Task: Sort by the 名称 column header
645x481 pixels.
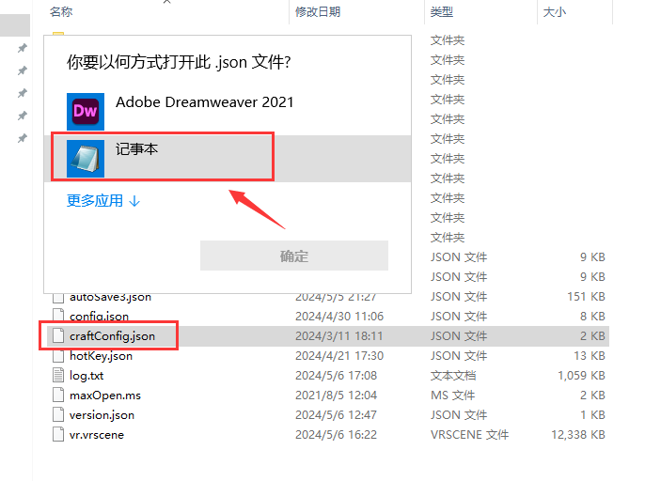Action: (x=61, y=12)
